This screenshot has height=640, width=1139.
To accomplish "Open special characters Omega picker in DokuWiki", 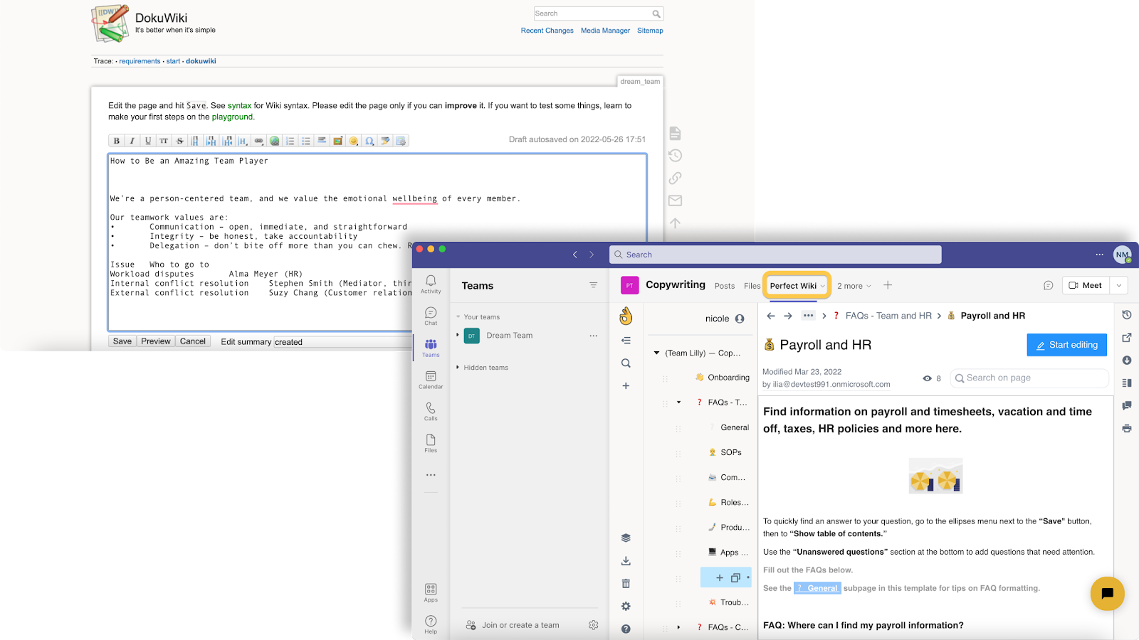I will pyautogui.click(x=369, y=141).
